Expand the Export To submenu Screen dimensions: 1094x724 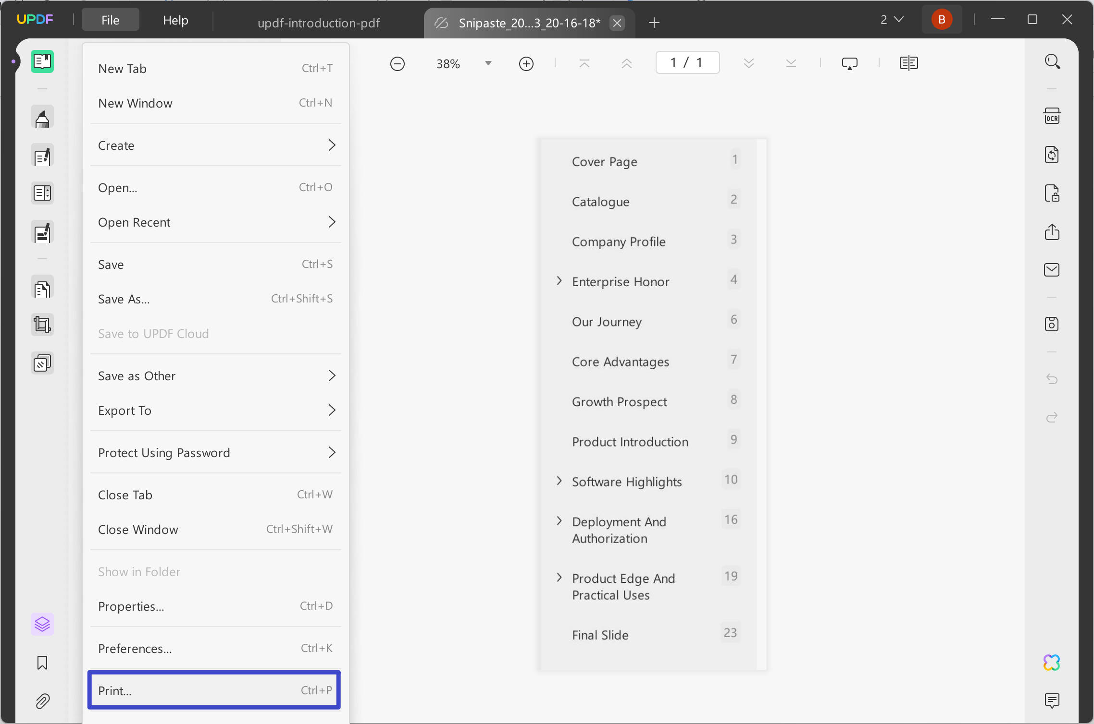coord(215,410)
